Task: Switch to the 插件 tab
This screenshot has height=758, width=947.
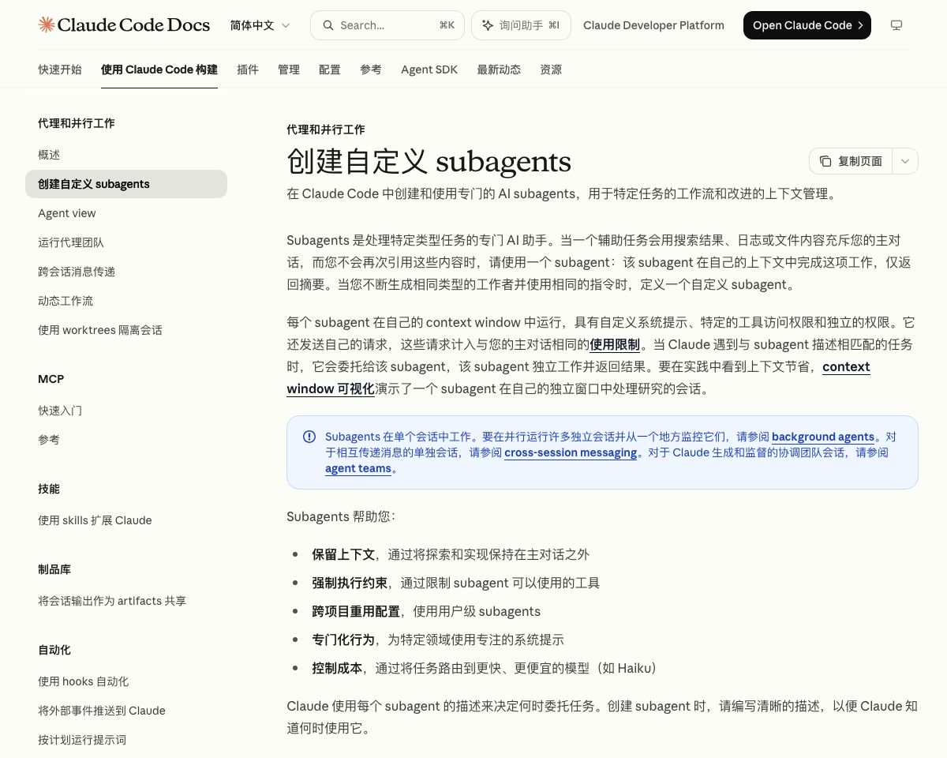Action: 248,69
